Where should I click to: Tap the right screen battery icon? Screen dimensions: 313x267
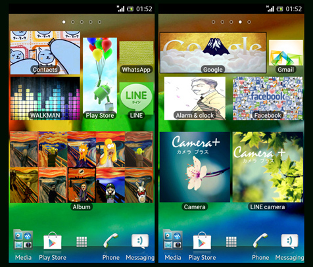tap(280, 9)
